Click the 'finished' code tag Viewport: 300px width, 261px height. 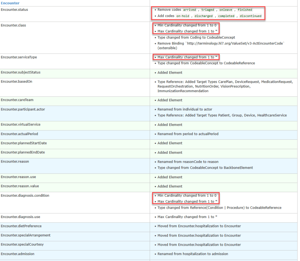tap(245, 10)
